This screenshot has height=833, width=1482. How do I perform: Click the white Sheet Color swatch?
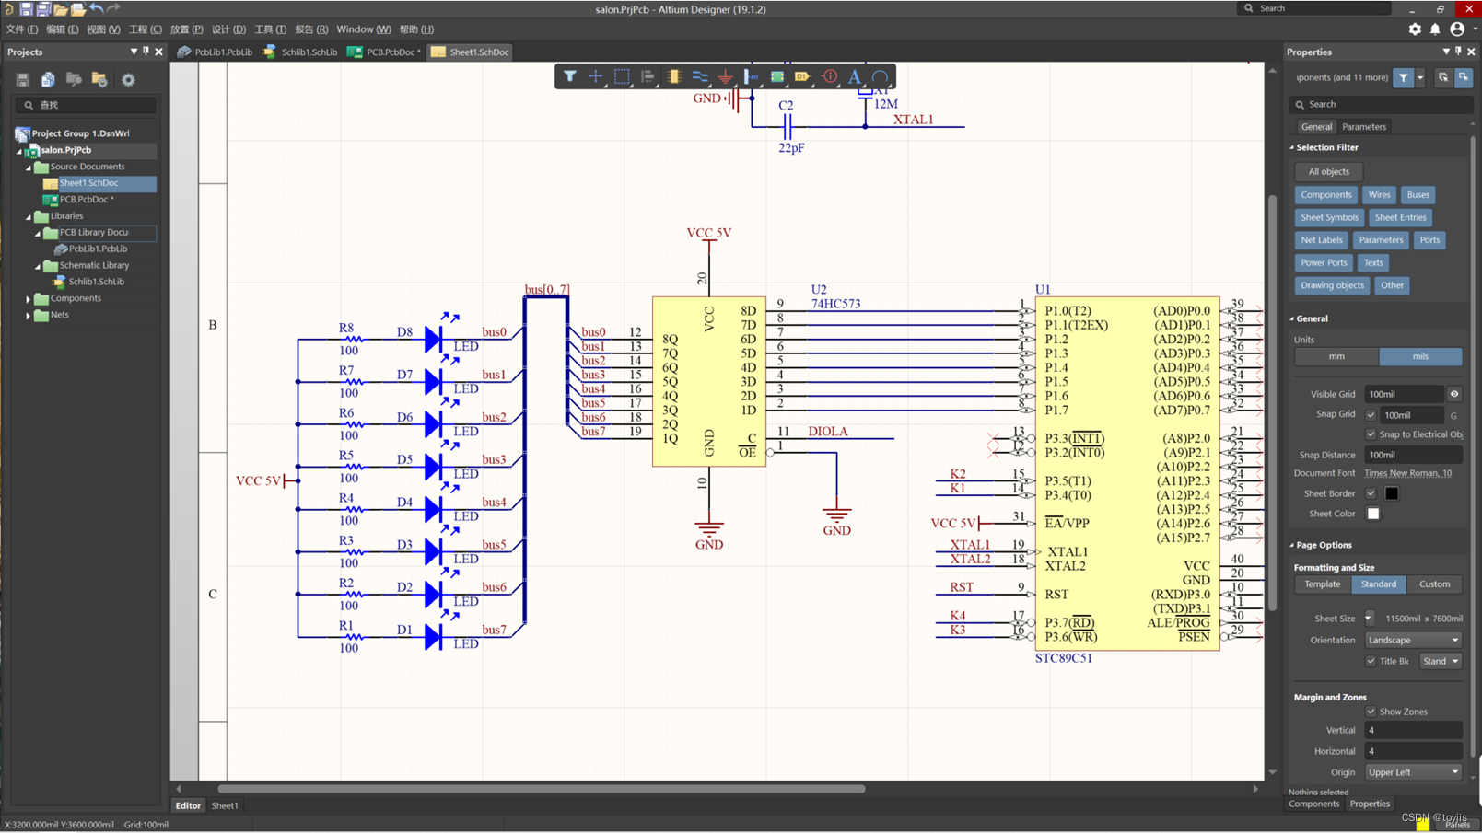tap(1373, 514)
